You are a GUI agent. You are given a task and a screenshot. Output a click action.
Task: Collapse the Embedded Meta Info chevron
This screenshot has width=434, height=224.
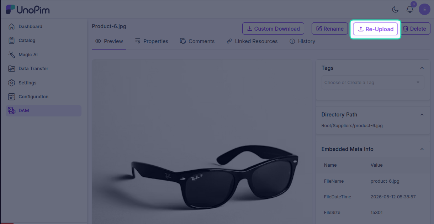coord(422,149)
